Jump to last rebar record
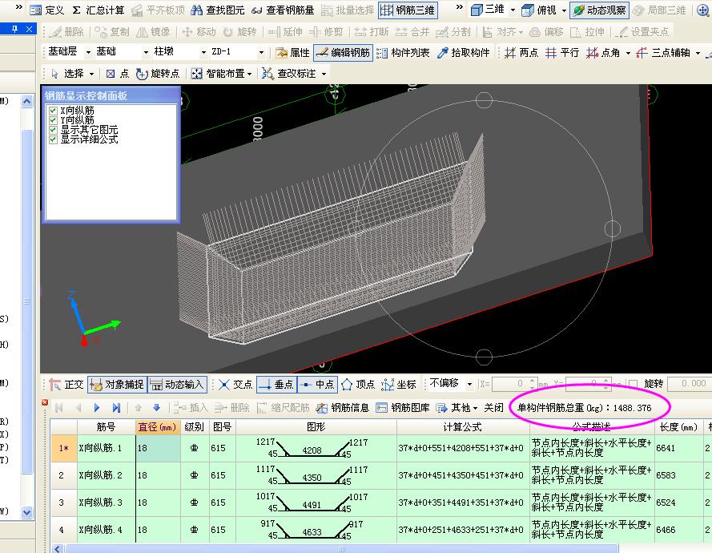Viewport: 712px width, 553px height. [x=116, y=408]
